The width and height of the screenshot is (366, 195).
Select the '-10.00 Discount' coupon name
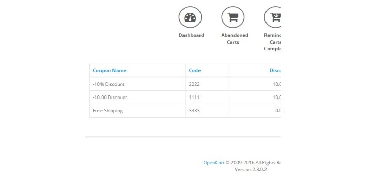110,98
